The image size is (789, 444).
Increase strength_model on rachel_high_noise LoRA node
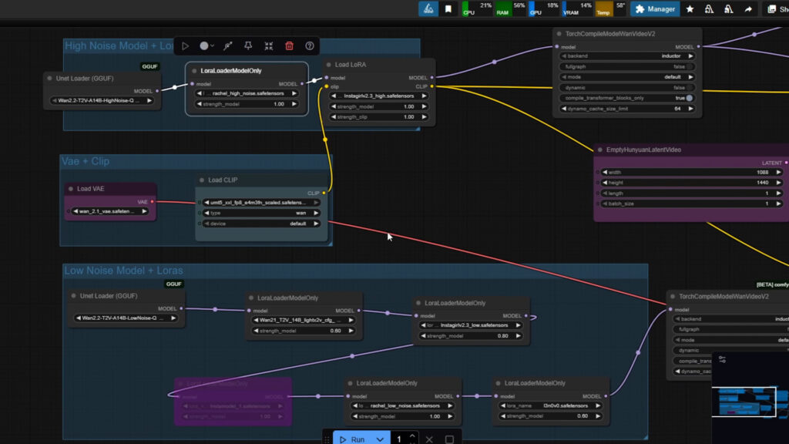294,104
